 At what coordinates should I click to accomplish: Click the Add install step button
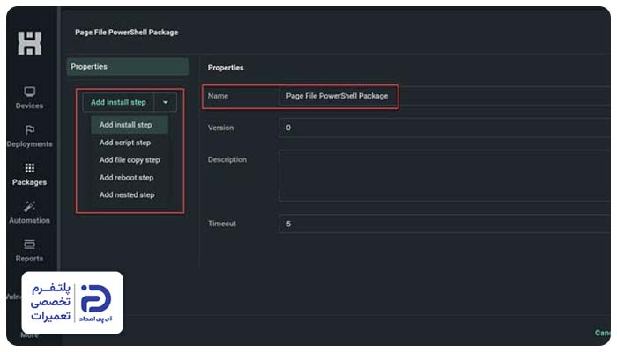pyautogui.click(x=118, y=103)
